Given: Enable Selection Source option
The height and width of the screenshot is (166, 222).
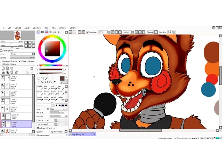Looking at the screenshot, I should (1, 64).
